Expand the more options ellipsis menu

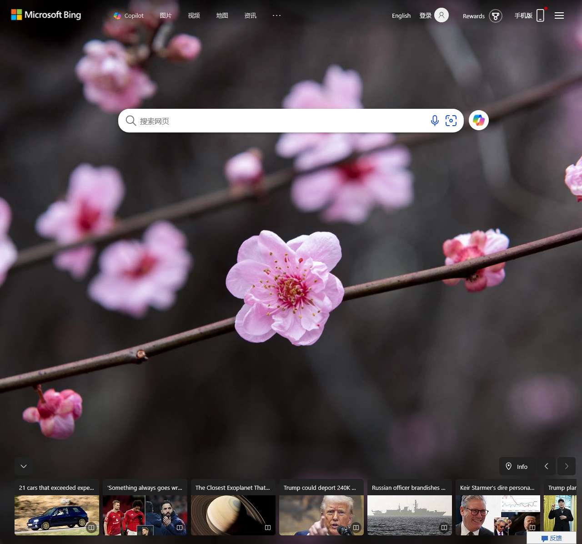pyautogui.click(x=276, y=15)
